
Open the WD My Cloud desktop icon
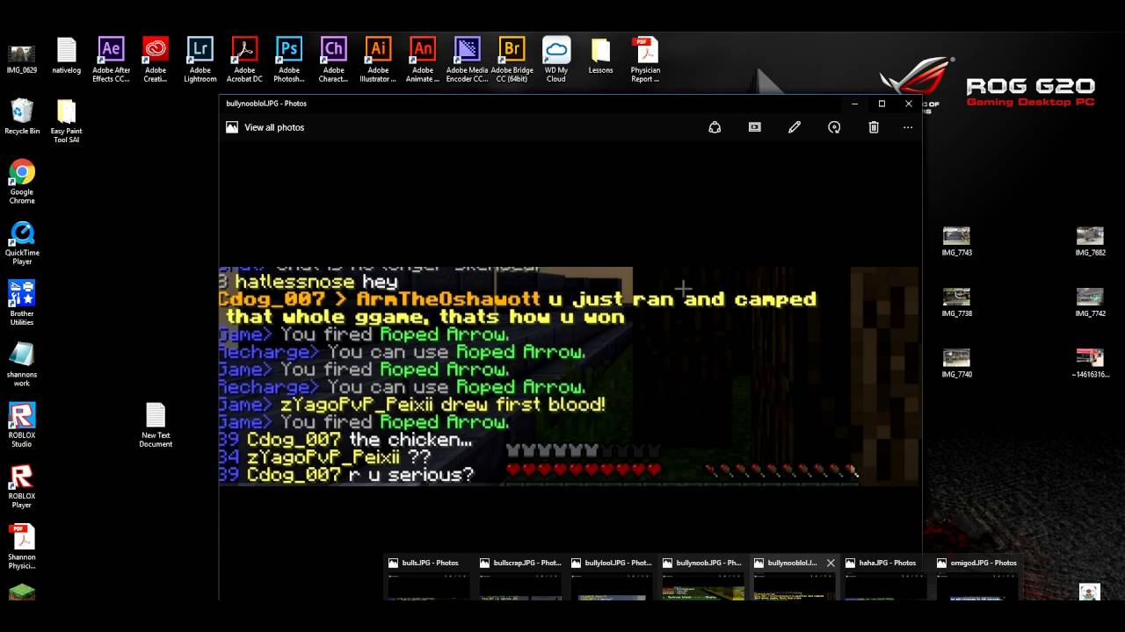tap(556, 60)
